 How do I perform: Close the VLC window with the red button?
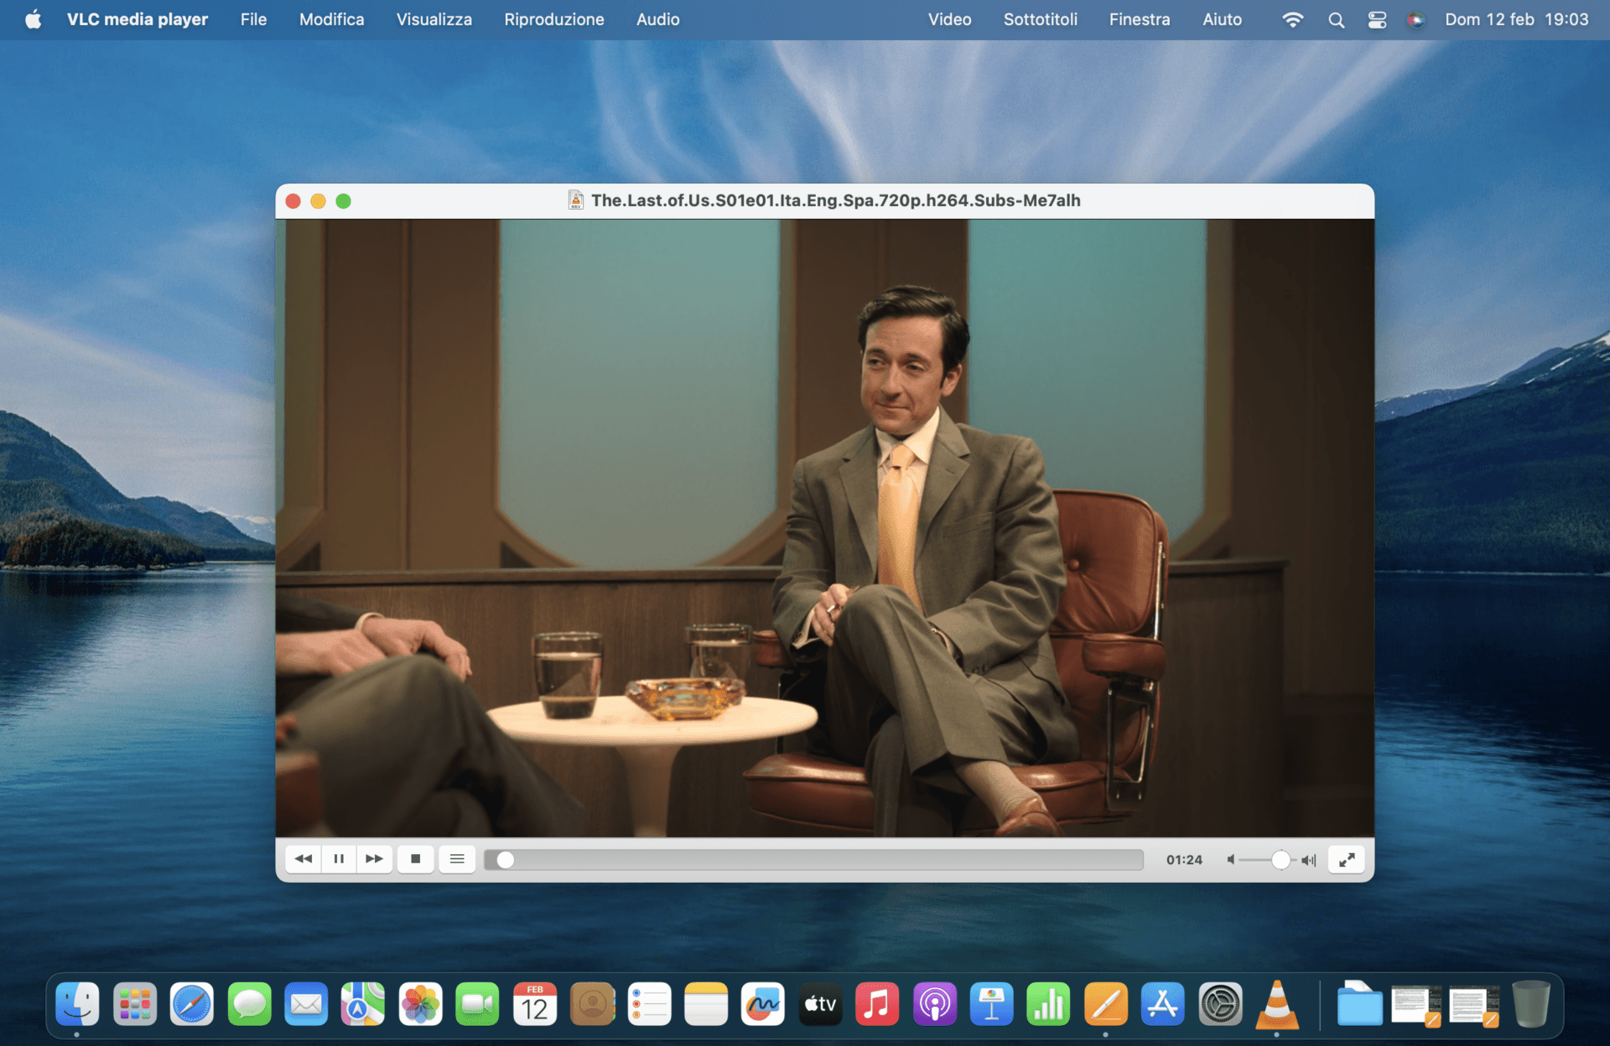[x=293, y=201]
